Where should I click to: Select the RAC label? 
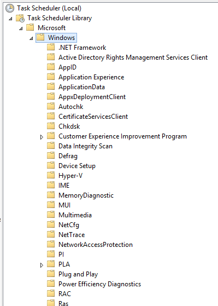pyautogui.click(x=64, y=294)
